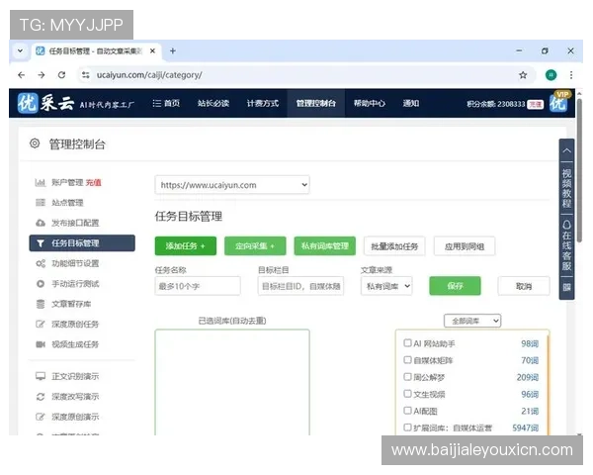
Task: Open the 全部词库 filter dropdown
Action: click(472, 321)
